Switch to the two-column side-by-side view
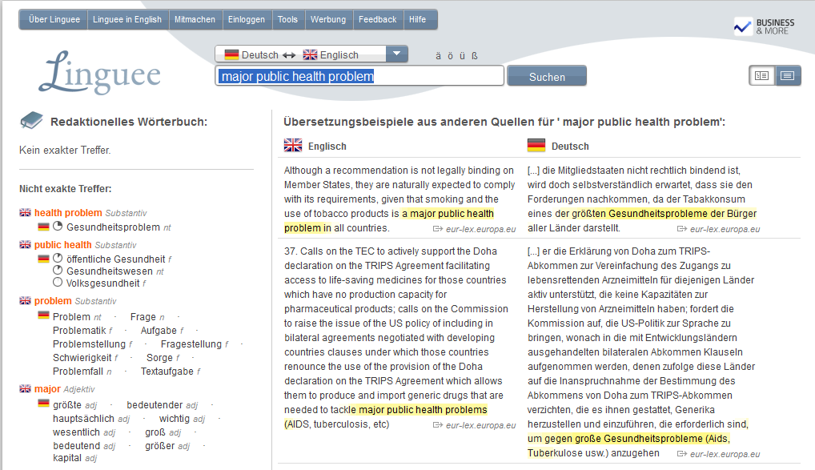This screenshot has height=470, width=815. [762, 76]
